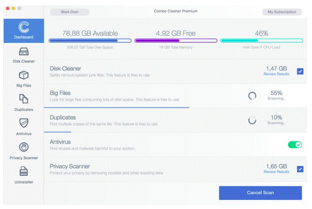Open Privacy Scanner via the hand icon
The height and width of the screenshot is (209, 312).
point(24,147)
